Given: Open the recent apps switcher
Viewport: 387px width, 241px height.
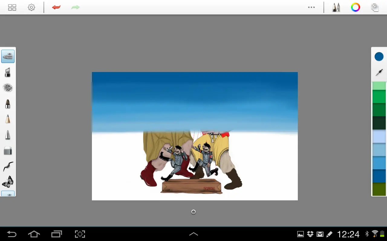Looking at the screenshot, I should coord(57,234).
